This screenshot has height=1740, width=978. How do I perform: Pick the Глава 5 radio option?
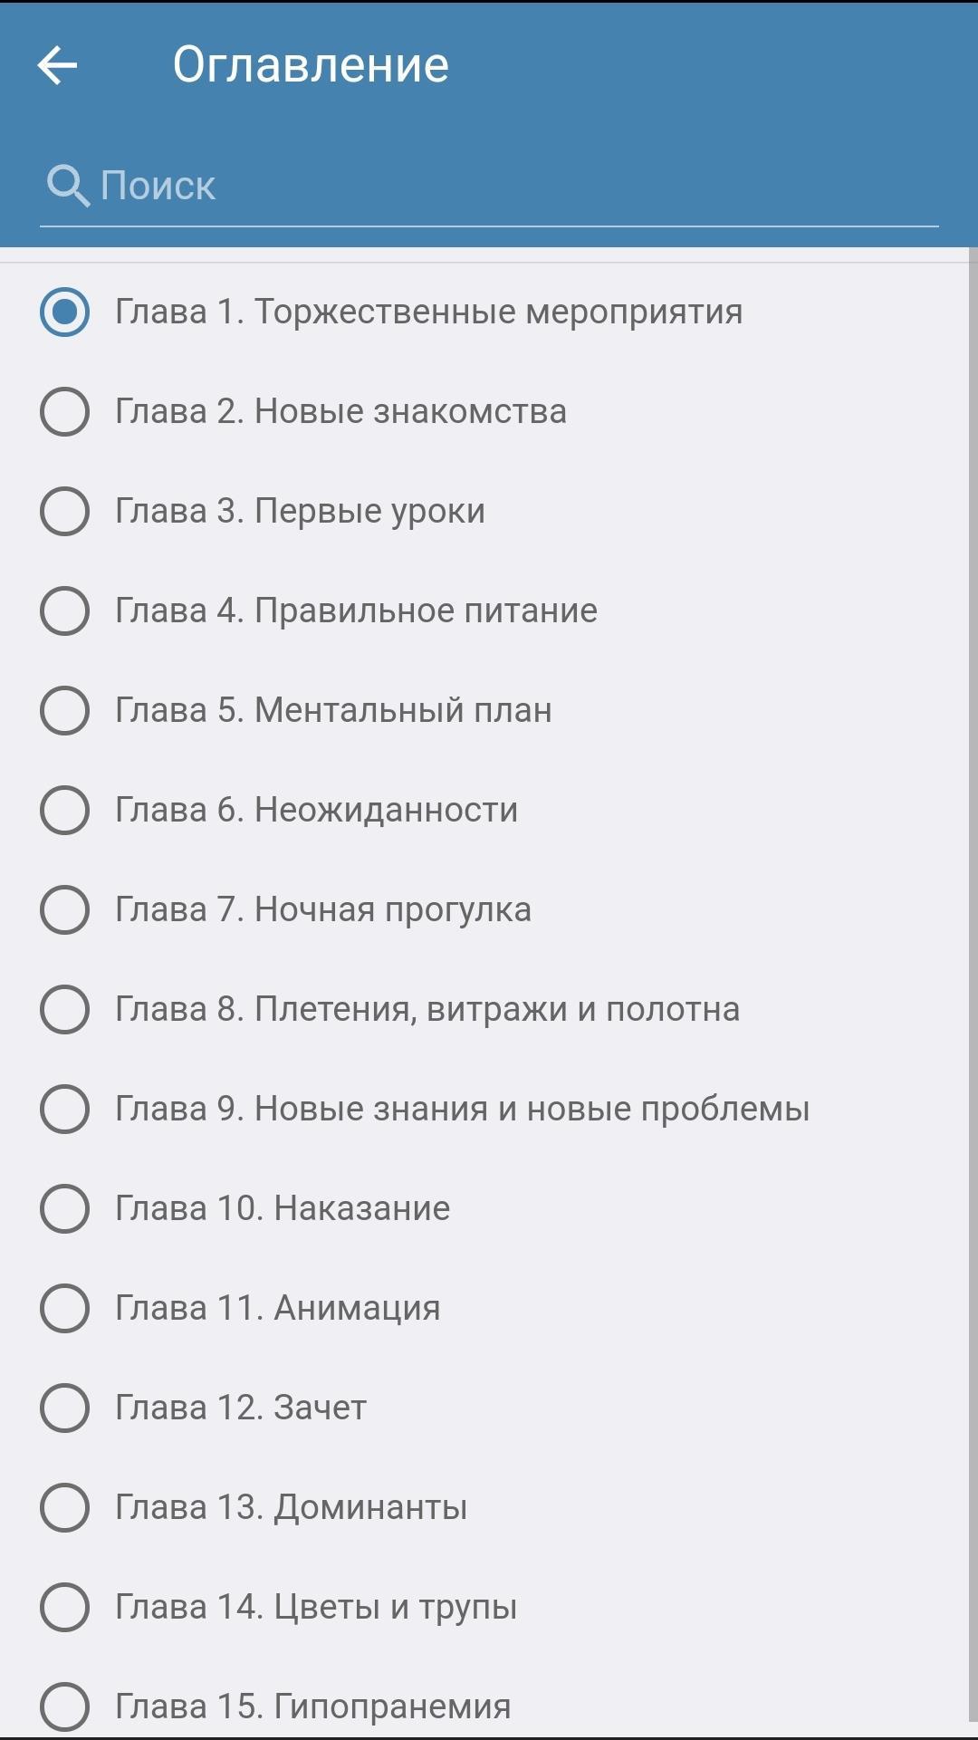pyautogui.click(x=65, y=710)
